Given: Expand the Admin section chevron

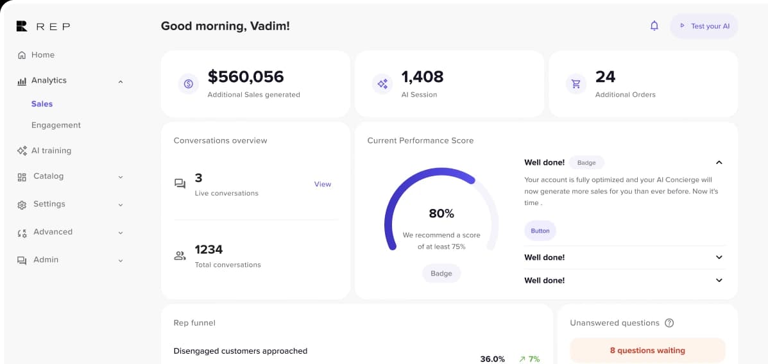Looking at the screenshot, I should (121, 261).
